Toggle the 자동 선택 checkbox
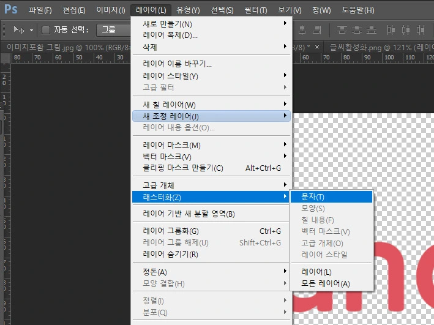Image resolution: width=434 pixels, height=325 pixels. [x=46, y=29]
